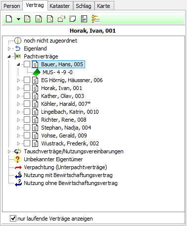The image size is (187, 226).
Task: Tick the checkbox for EG Hörnig, Häussner, 006
Action: coord(27,80)
